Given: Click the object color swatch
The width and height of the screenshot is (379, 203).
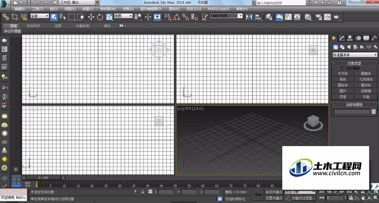Looking at the screenshot, I should (374, 112).
